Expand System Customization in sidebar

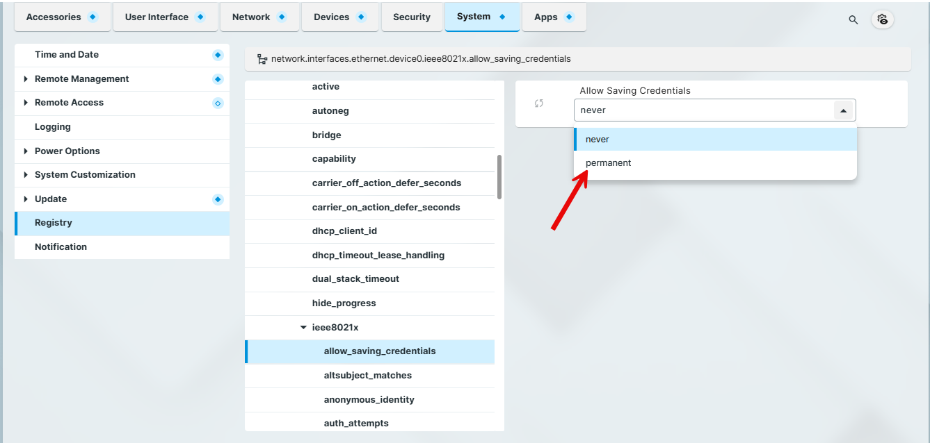(26, 175)
